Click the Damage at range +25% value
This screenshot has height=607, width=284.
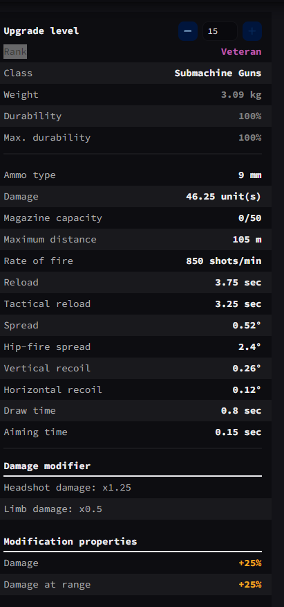(250, 585)
